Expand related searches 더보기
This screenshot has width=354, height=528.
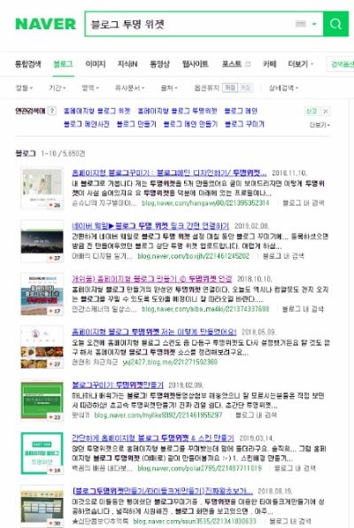tap(319, 125)
